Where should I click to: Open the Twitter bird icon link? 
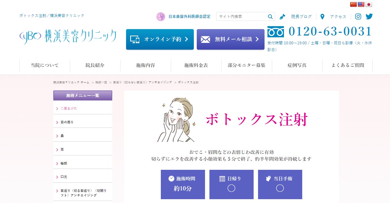point(369,16)
